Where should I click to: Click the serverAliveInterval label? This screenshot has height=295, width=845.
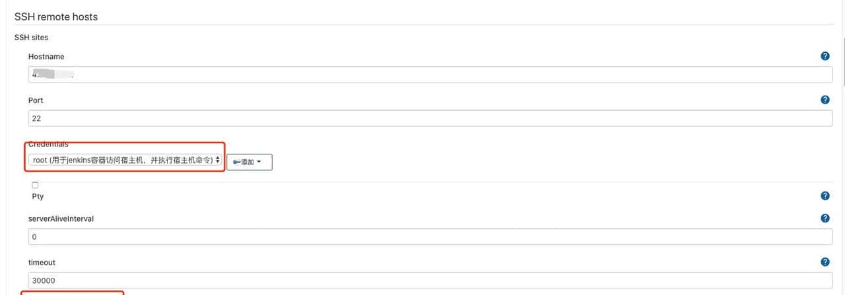61,218
